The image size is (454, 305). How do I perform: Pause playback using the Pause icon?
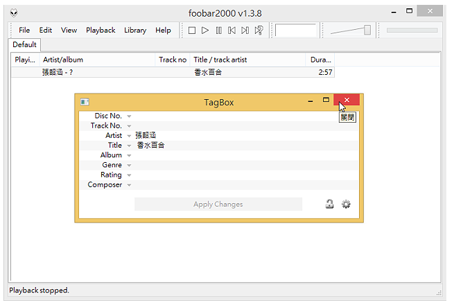pyautogui.click(x=218, y=31)
